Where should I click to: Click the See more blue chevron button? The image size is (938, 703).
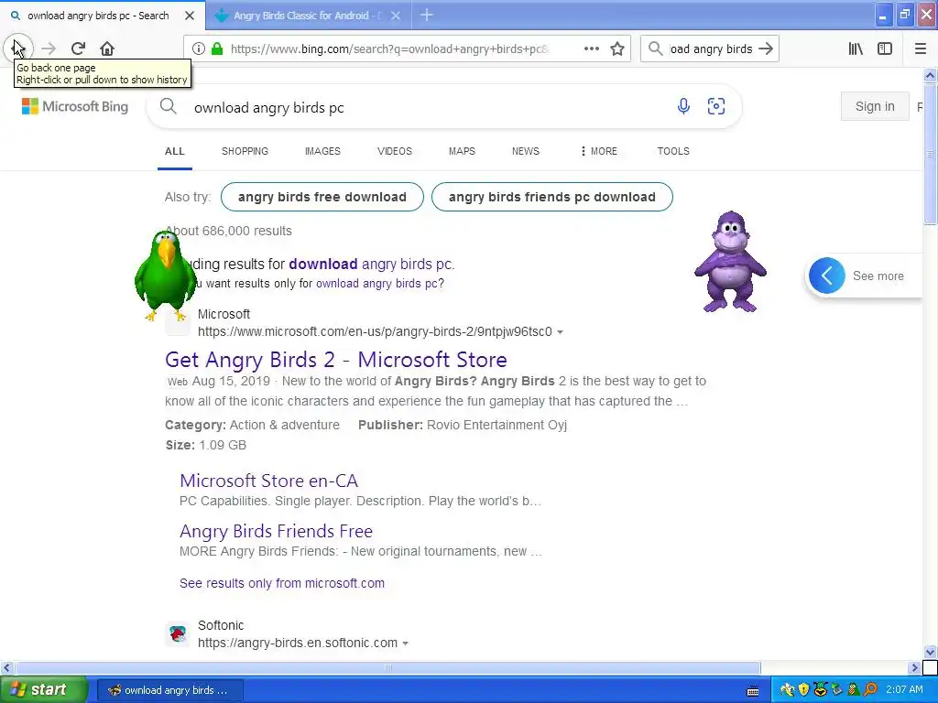click(x=827, y=276)
